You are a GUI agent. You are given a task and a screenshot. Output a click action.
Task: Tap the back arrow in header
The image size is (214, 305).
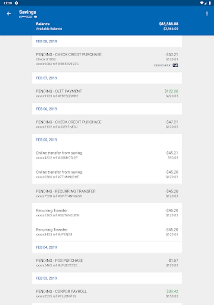(x=9, y=14)
